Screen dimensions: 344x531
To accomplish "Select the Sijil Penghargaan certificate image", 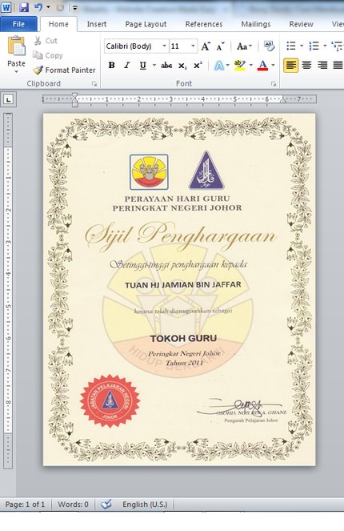I will [179, 289].
